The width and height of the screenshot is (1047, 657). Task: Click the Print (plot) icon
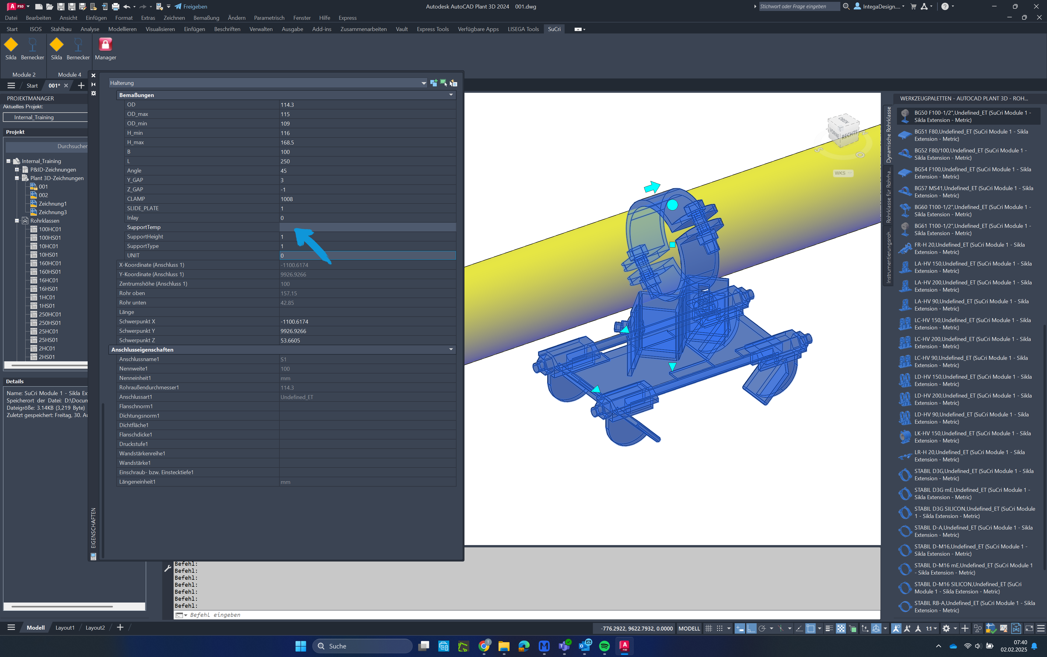click(115, 6)
